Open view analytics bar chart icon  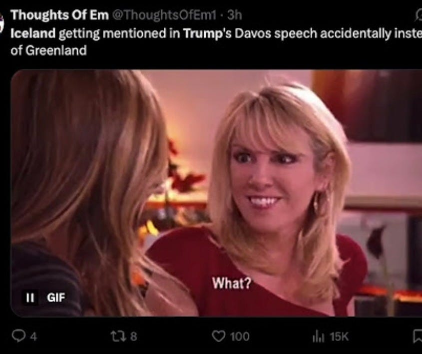point(318,337)
